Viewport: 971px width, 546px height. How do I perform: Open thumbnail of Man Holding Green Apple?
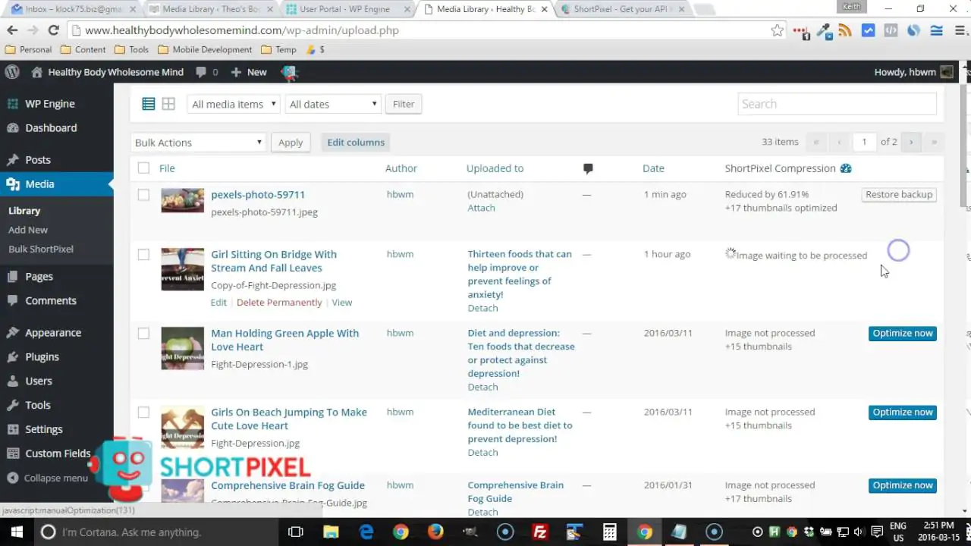tap(182, 348)
